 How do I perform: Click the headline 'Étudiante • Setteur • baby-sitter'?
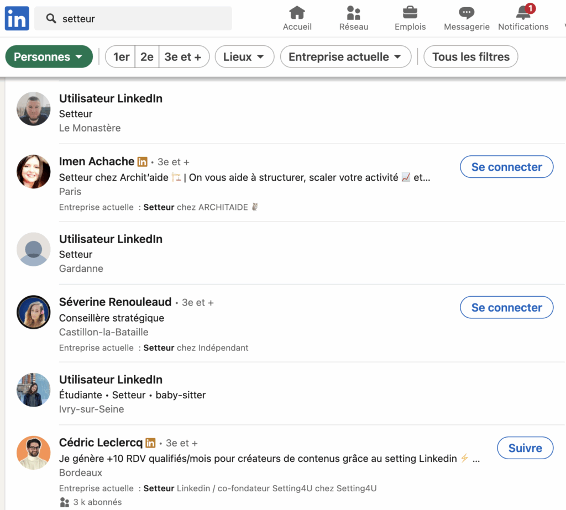[133, 395]
